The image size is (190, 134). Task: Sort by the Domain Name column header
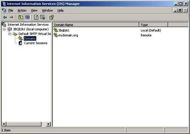[96, 25]
